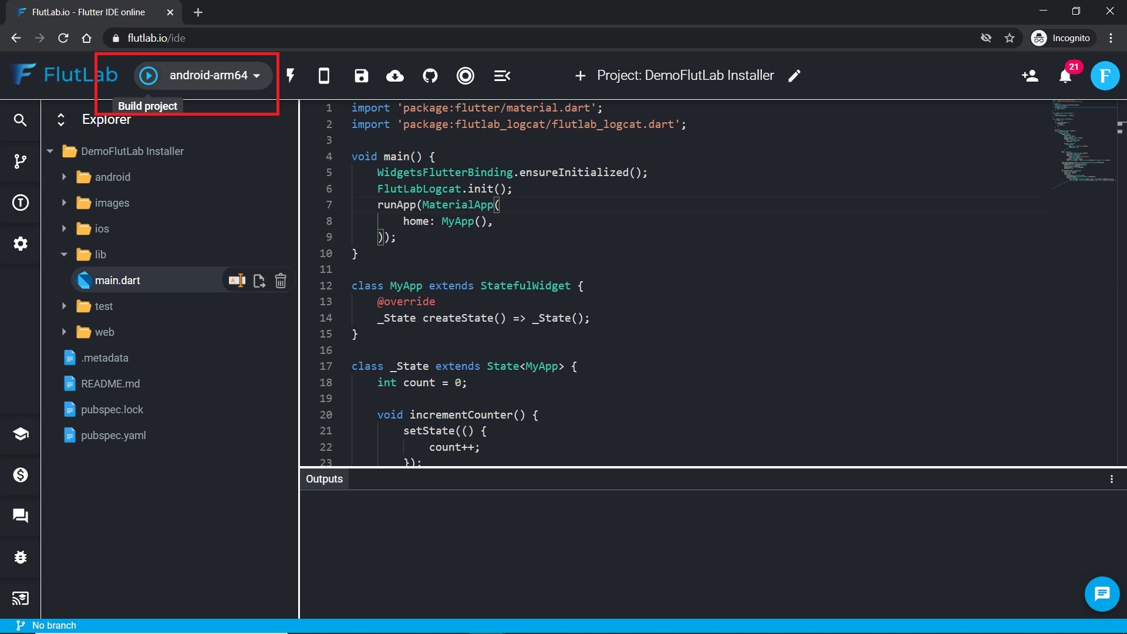Click line 12 class MyApp code
The image size is (1127, 634).
coord(467,286)
